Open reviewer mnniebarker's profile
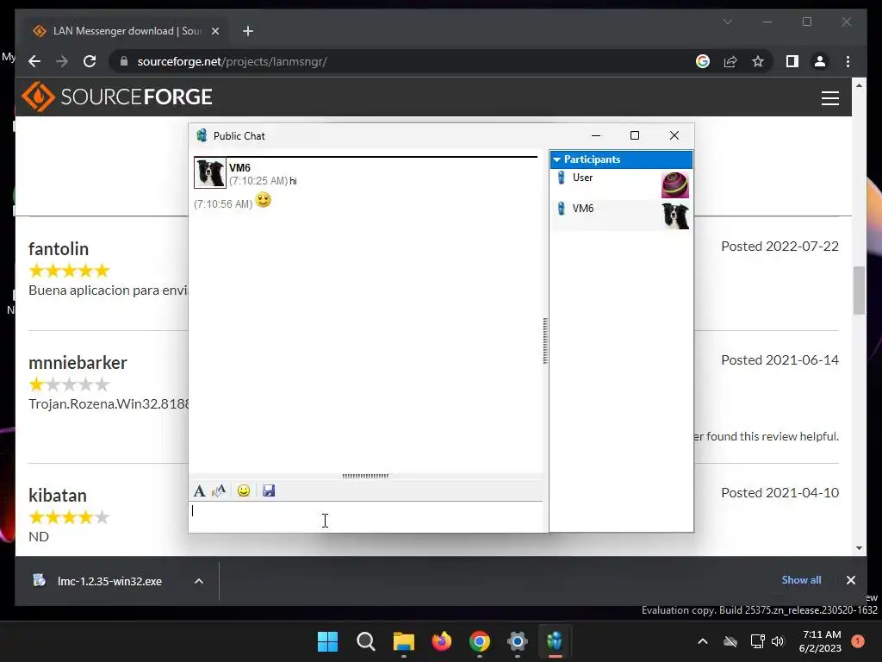Viewport: 882px width, 662px height. [x=78, y=363]
